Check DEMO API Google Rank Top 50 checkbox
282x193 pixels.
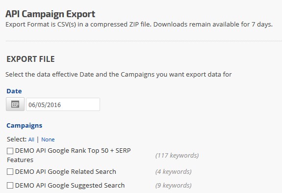click(10, 151)
